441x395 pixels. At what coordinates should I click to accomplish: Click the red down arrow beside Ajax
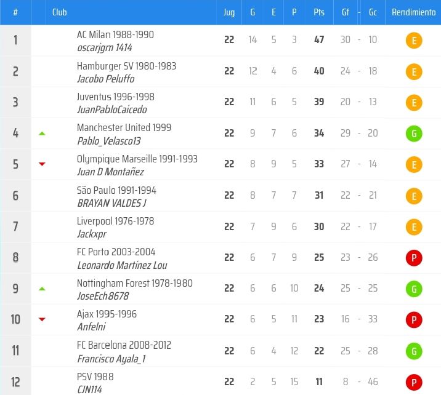(x=42, y=319)
